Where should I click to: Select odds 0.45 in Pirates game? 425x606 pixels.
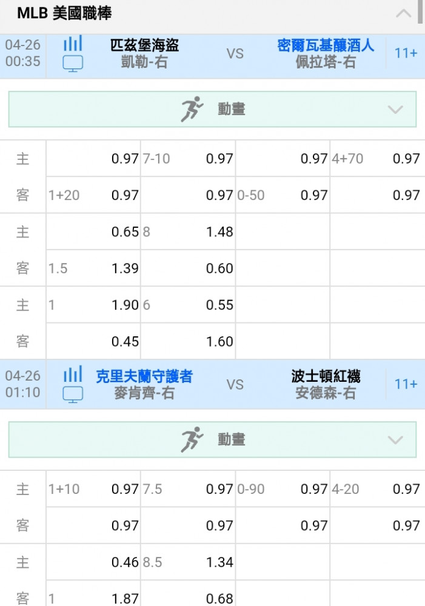[x=124, y=342]
